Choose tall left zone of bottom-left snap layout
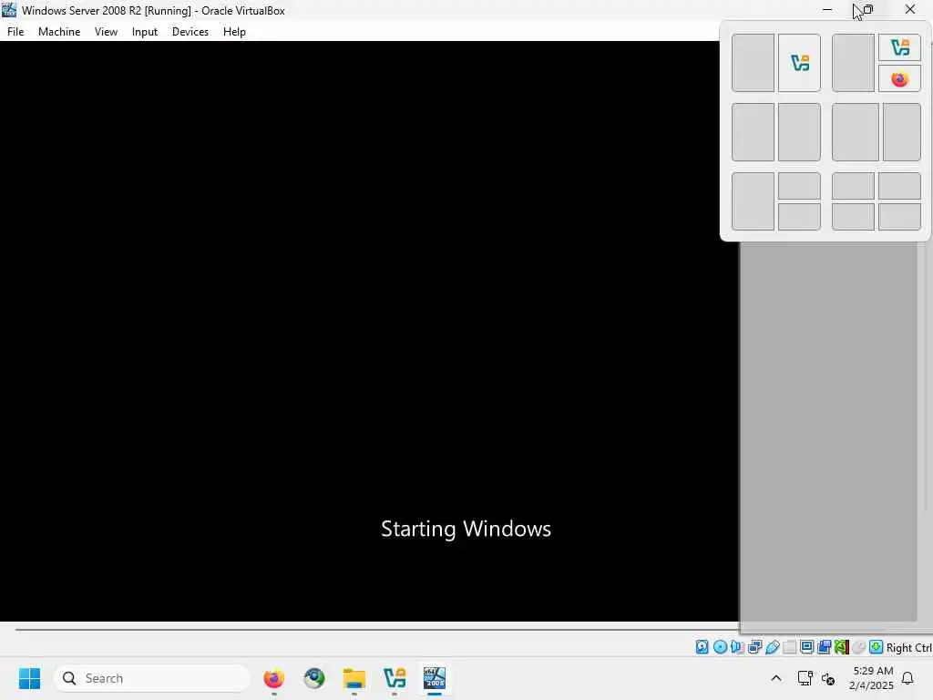The width and height of the screenshot is (933, 700). point(754,201)
